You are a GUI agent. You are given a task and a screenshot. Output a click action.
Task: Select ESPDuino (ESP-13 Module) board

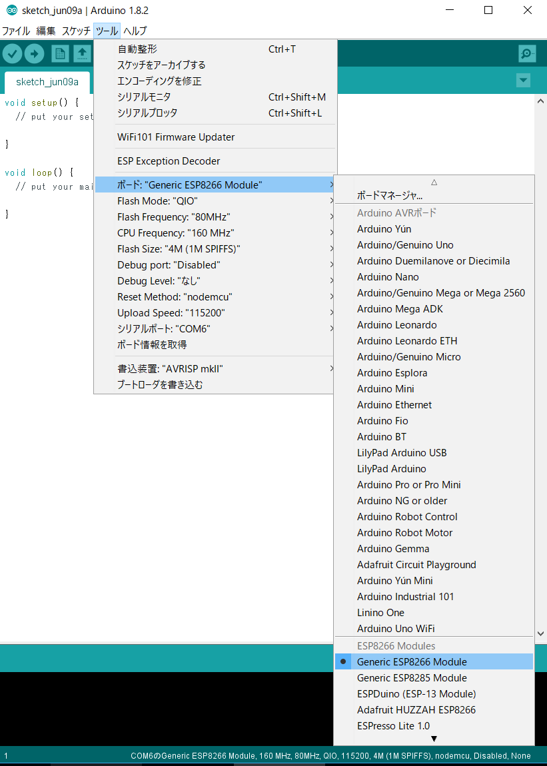click(x=434, y=693)
